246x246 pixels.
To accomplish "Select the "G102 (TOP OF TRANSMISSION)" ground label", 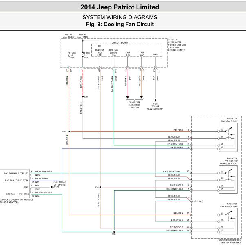I will click(x=155, y=106).
